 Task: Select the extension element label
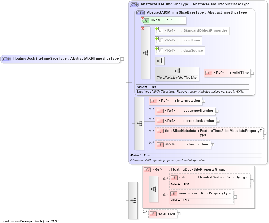[166, 213]
